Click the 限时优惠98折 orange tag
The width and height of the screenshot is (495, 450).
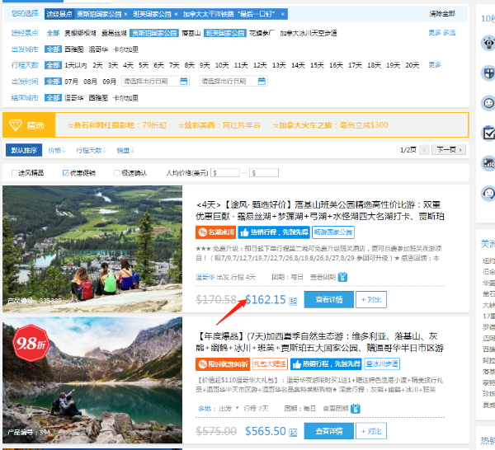tap(223, 364)
